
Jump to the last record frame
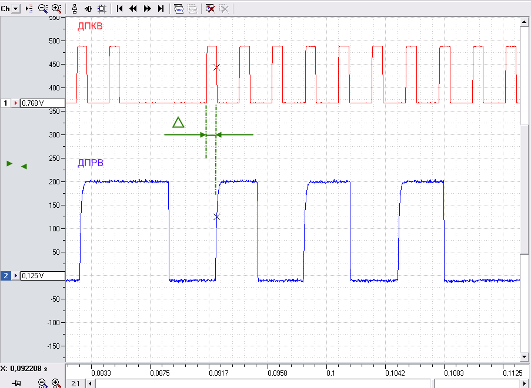[x=161, y=9]
